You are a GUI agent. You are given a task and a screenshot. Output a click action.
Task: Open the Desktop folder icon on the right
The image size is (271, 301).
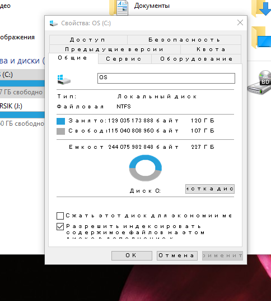click(x=261, y=37)
